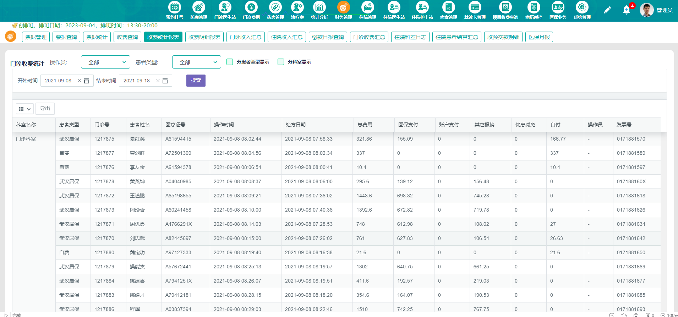Click the 总费用 column header
678x317 pixels.
point(365,125)
